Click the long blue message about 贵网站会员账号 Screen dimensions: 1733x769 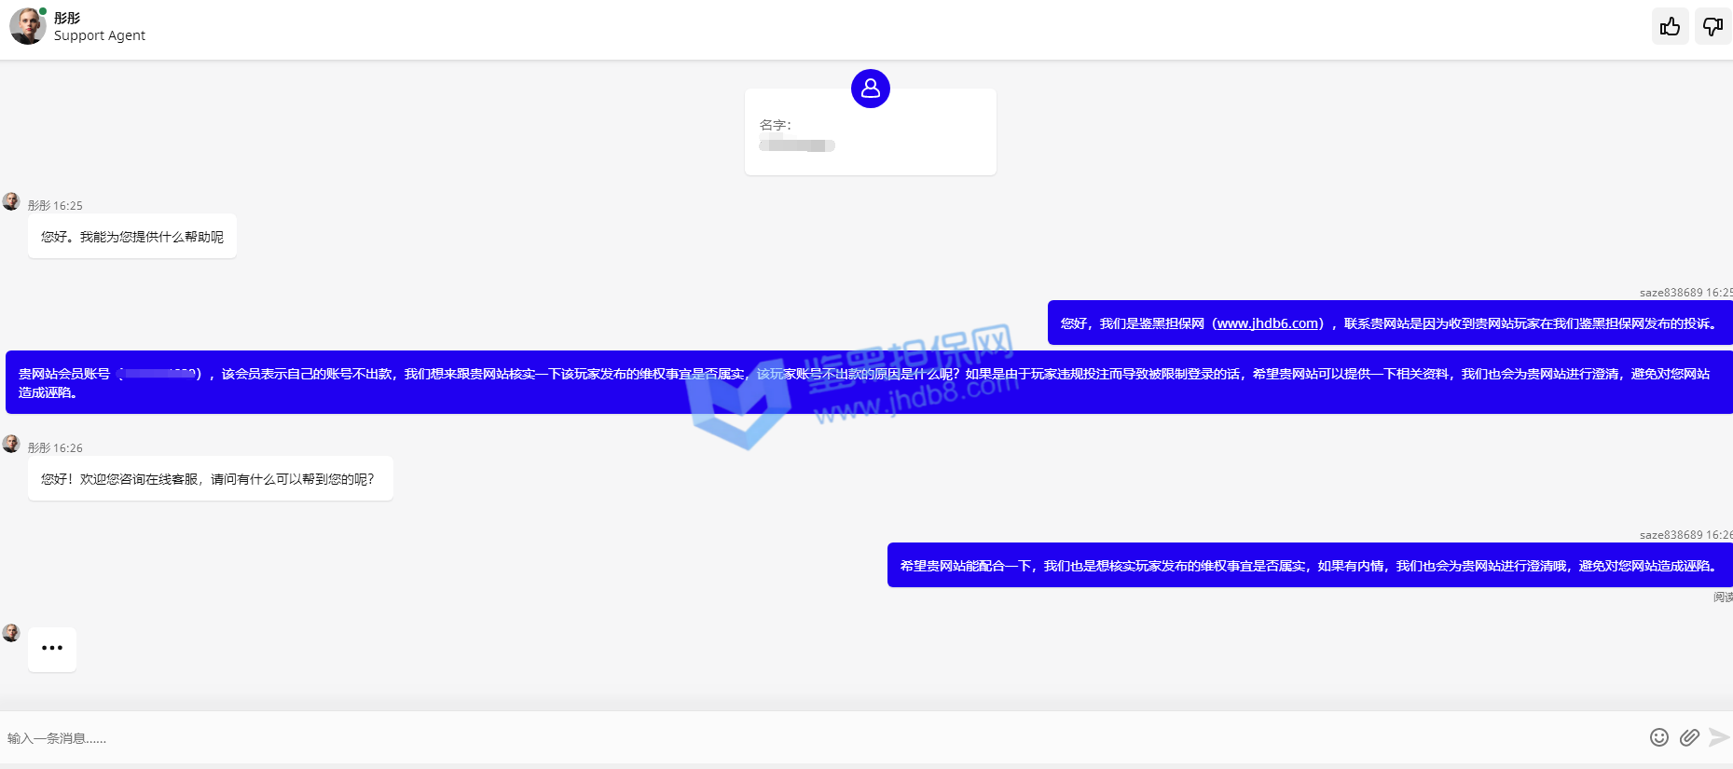pyautogui.click(x=867, y=383)
